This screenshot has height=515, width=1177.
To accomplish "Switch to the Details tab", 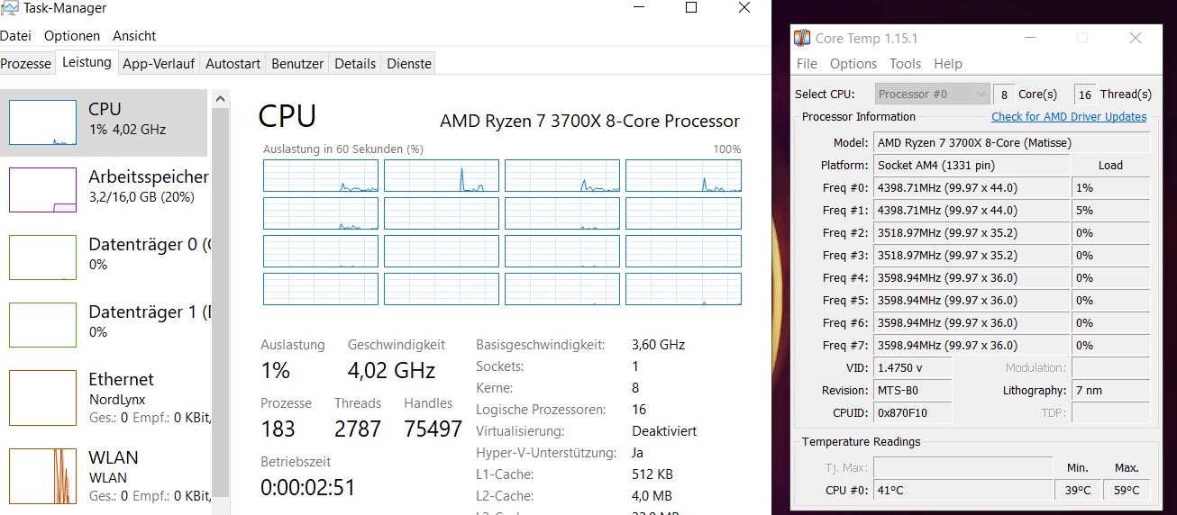I will [x=355, y=64].
